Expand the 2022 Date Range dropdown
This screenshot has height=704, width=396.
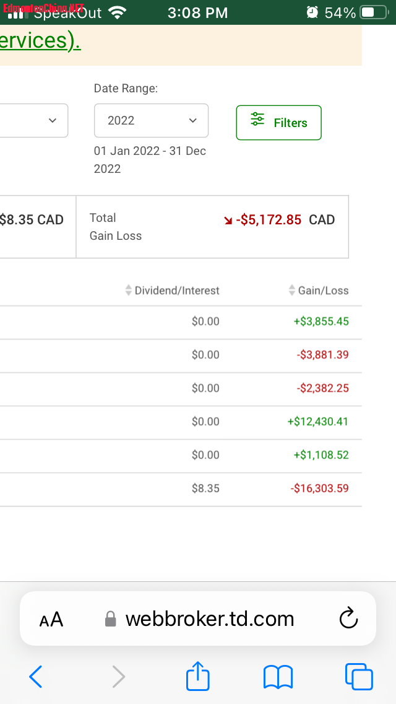point(151,120)
